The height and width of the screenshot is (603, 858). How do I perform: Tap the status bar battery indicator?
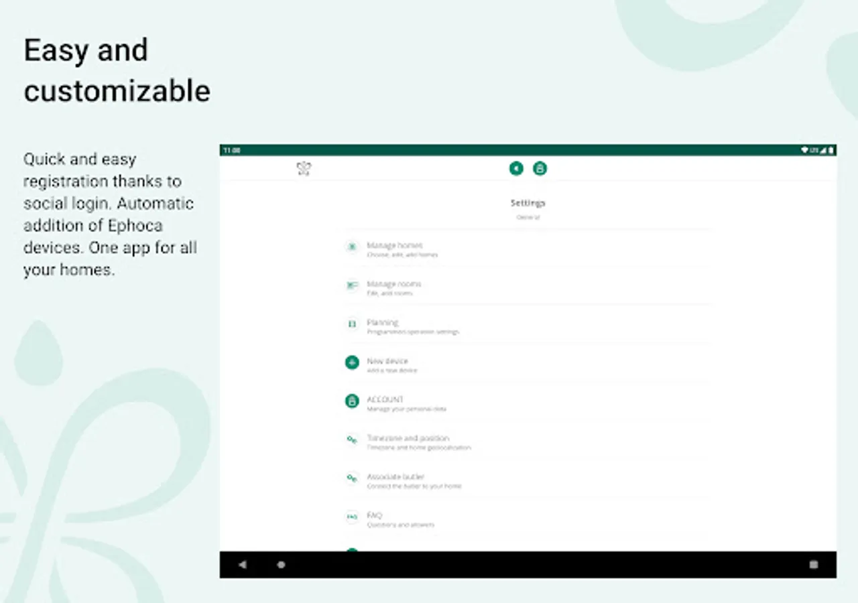pyautogui.click(x=831, y=150)
